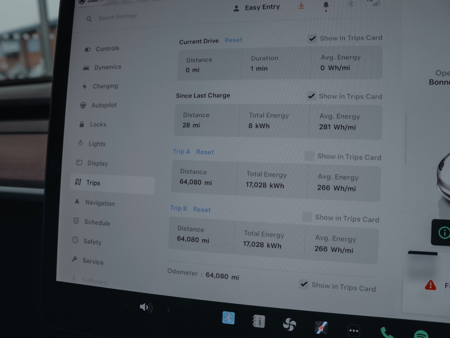Select the Trips menu item
Image resolution: width=450 pixels, height=338 pixels.
tap(112, 183)
